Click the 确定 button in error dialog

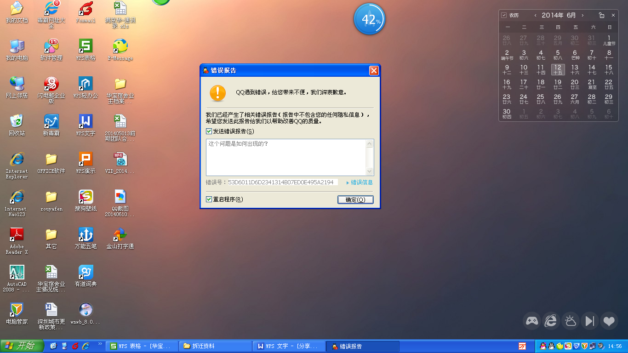pos(355,199)
